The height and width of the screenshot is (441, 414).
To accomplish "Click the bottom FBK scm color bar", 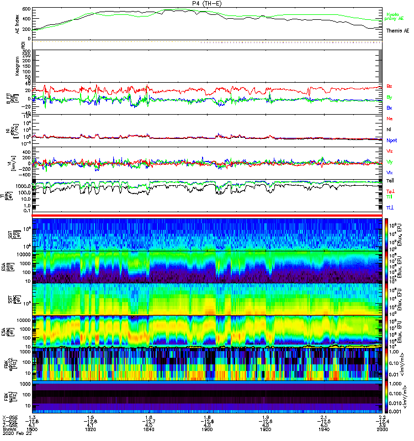I will click(x=387, y=397).
